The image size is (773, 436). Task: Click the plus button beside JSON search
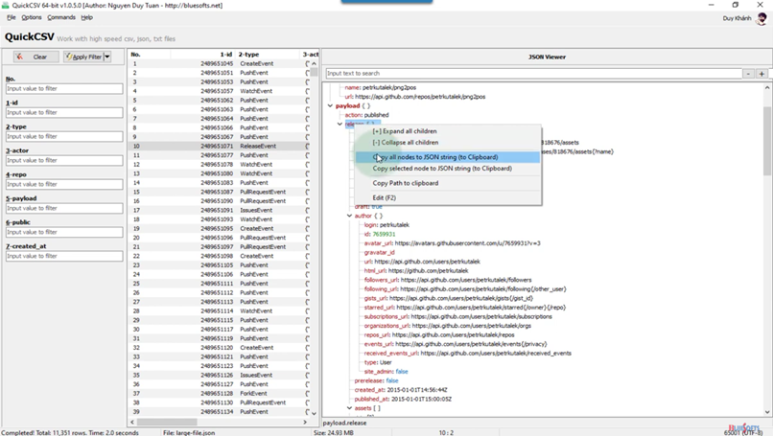761,74
